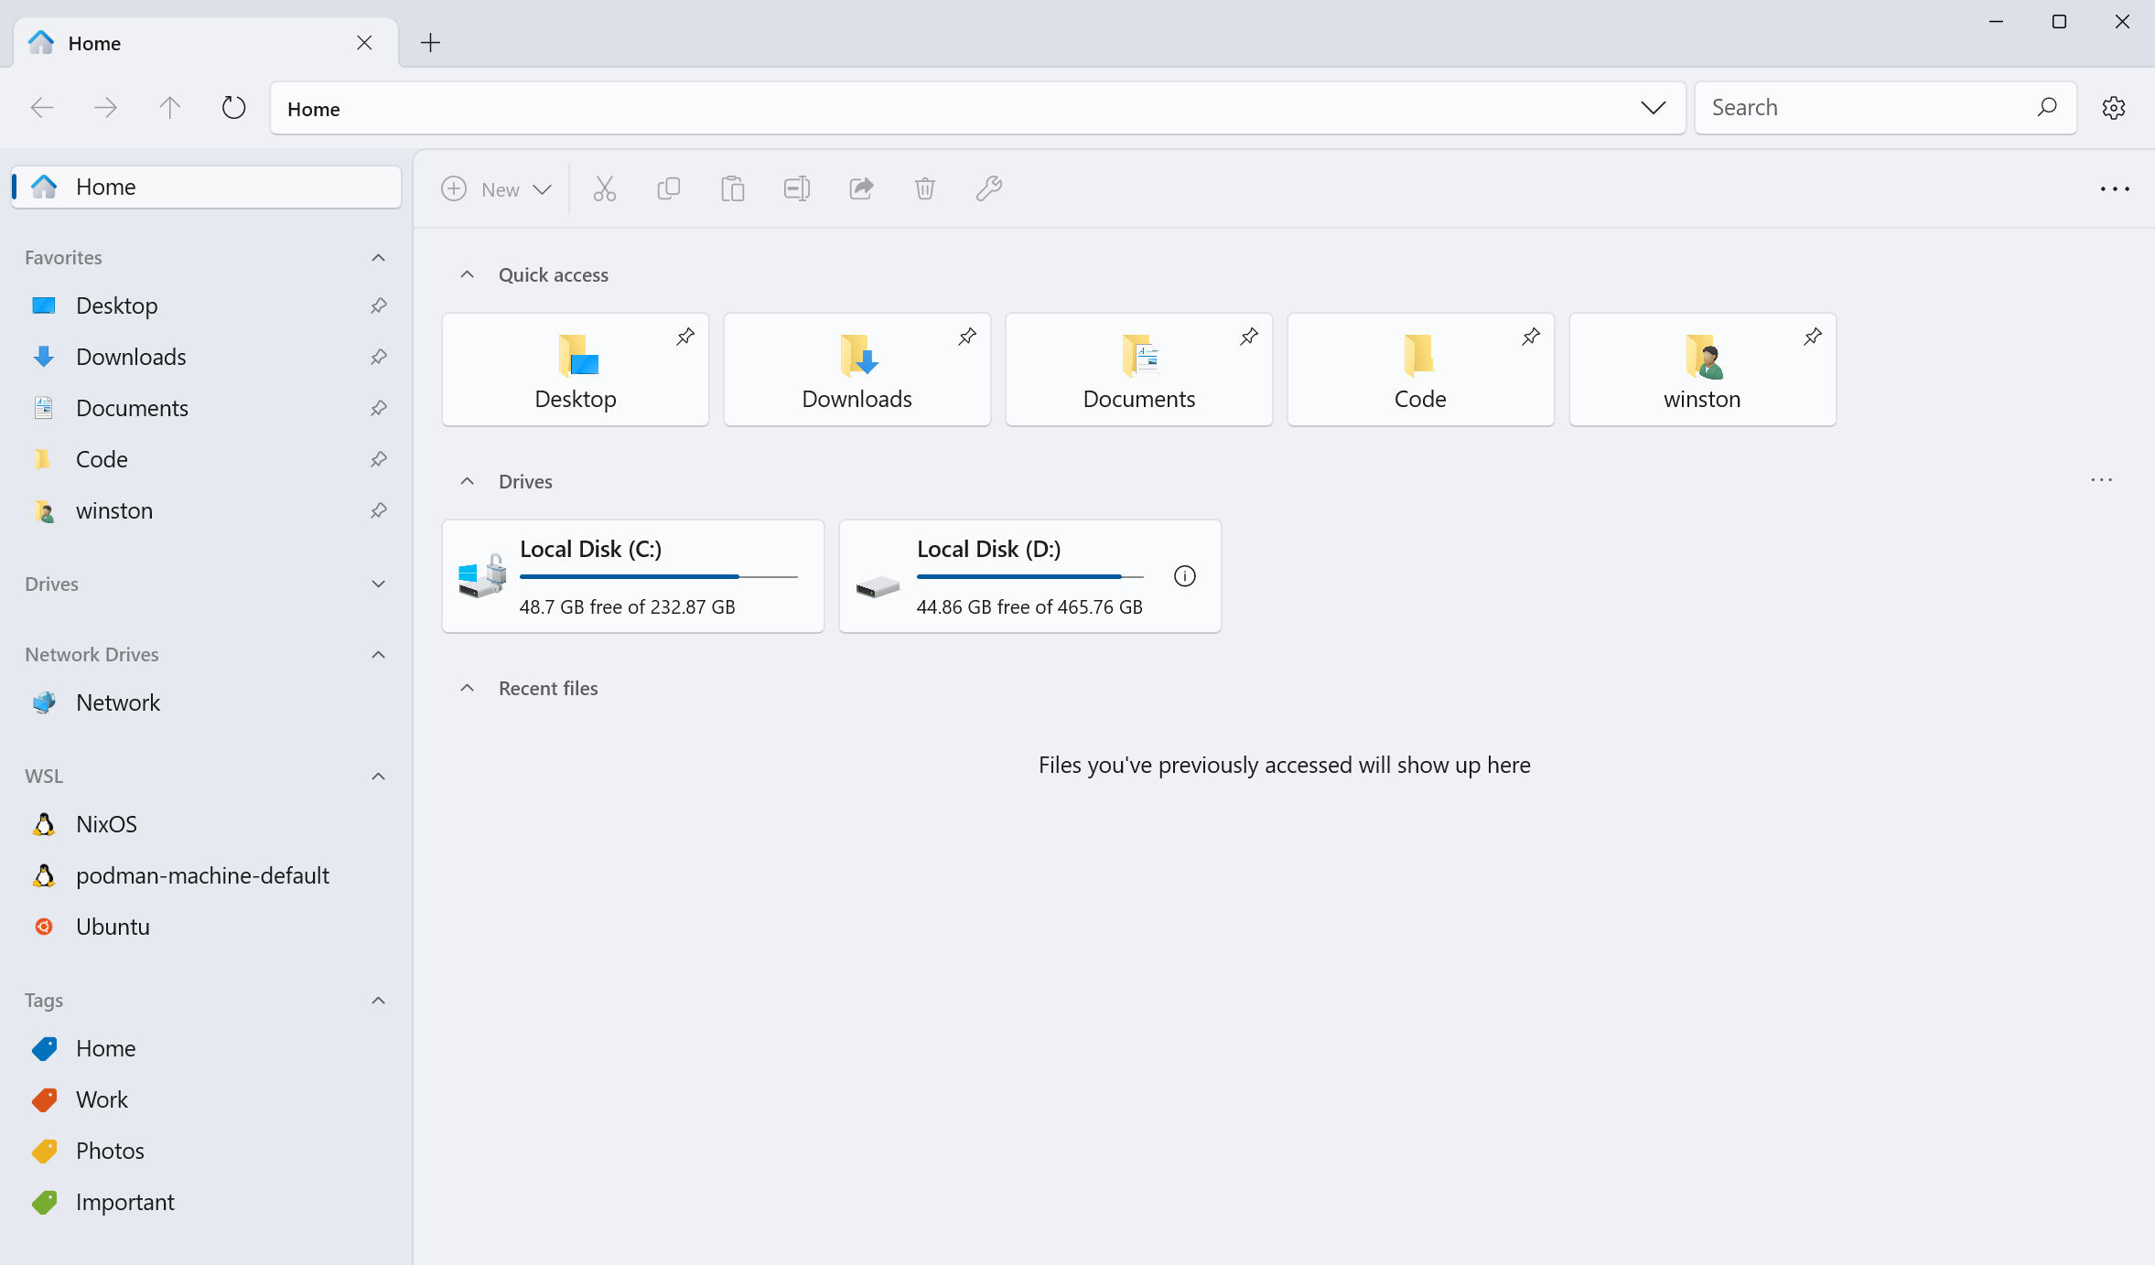Open Properties wrench icon in toolbar
2155x1265 pixels.
point(989,189)
